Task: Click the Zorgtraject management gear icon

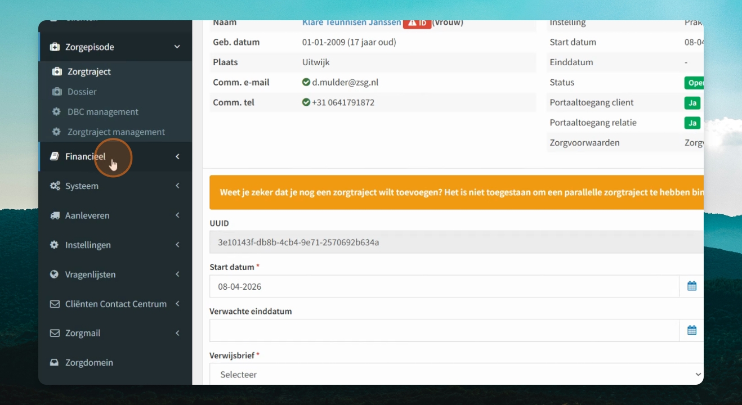Action: [x=56, y=132]
